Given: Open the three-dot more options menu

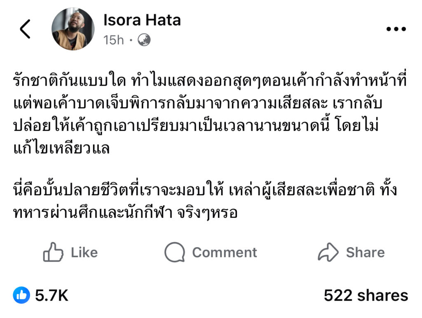Looking at the screenshot, I should [x=396, y=29].
